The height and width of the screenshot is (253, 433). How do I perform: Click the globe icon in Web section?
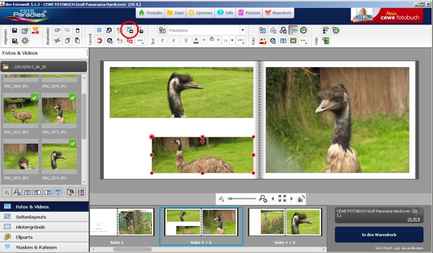point(336,30)
